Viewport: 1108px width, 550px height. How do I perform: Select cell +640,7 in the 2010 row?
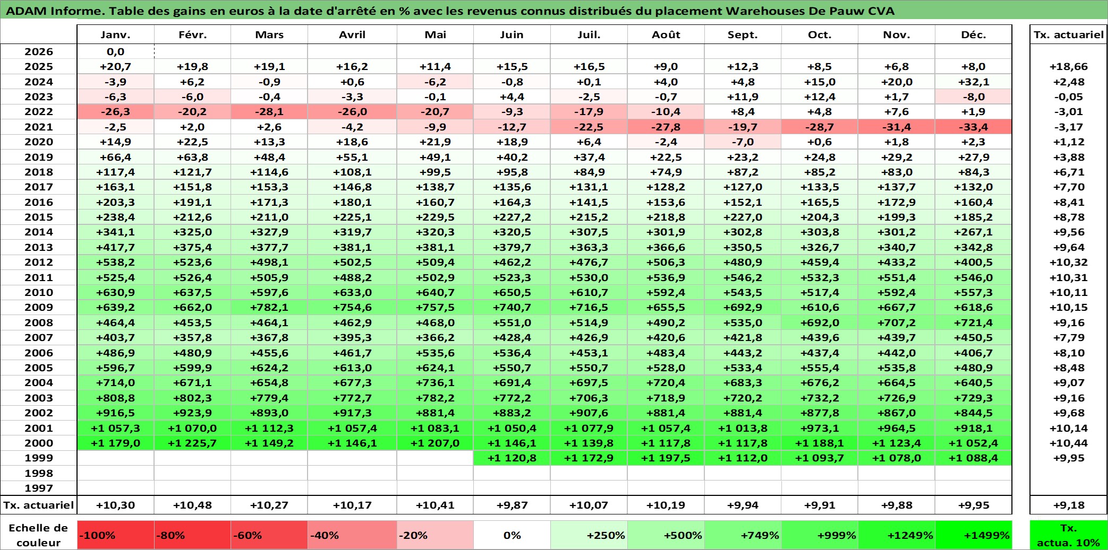(x=435, y=293)
